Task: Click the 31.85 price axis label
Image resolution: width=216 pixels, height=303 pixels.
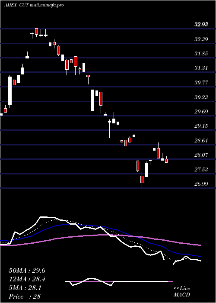Action: tap(201, 54)
